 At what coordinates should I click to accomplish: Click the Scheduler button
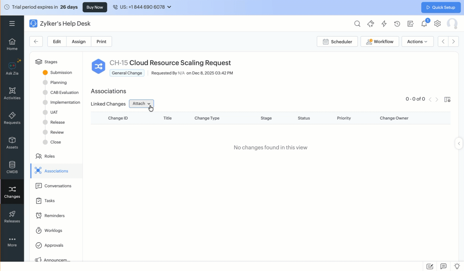(x=337, y=42)
